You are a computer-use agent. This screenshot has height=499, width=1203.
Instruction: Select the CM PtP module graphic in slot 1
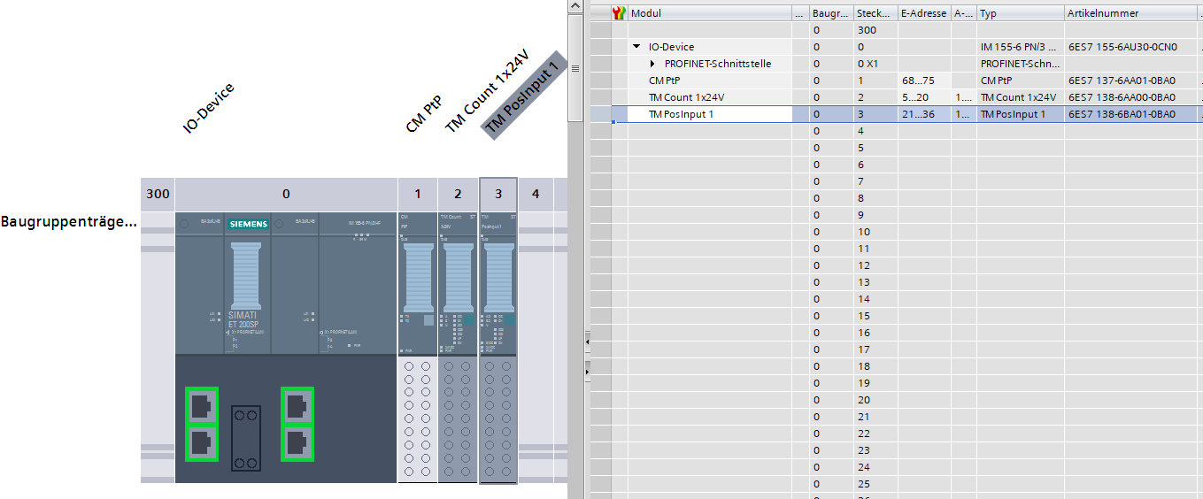(418, 347)
